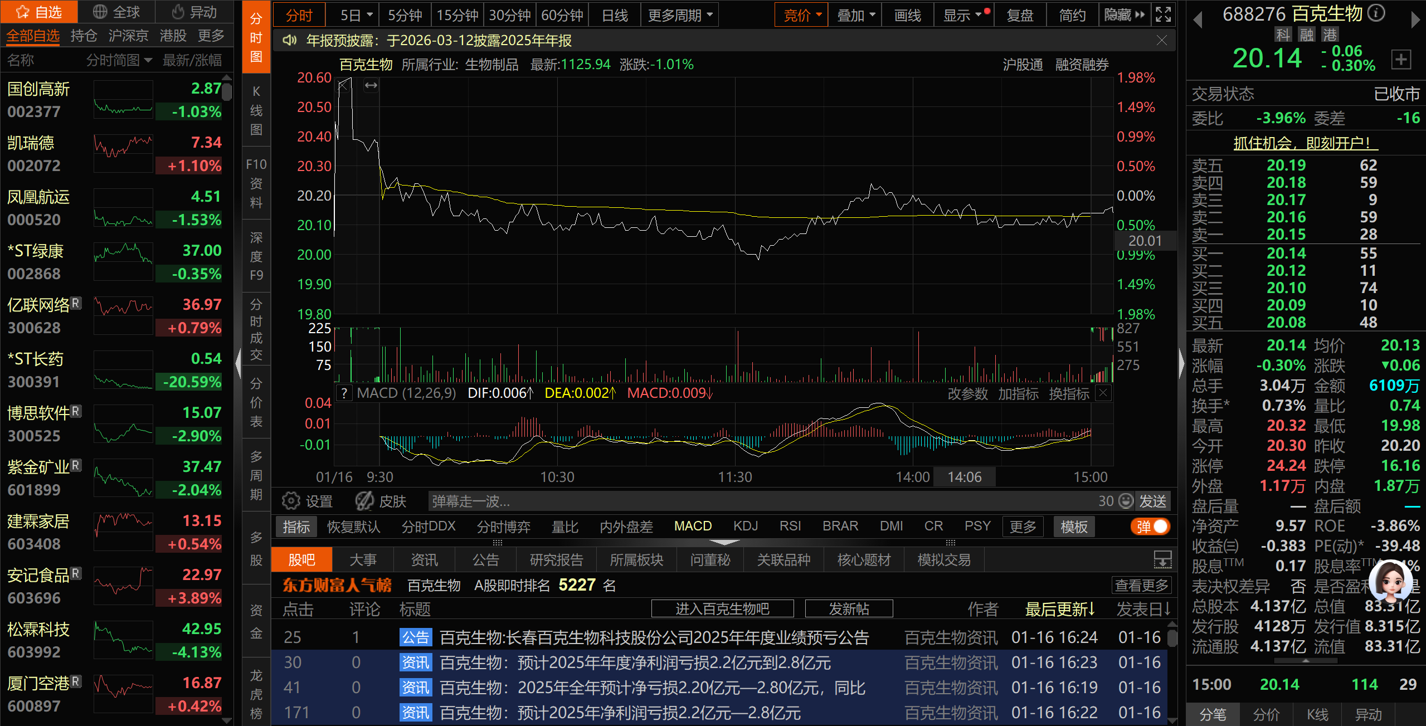
Task: Expand the 分时简图 column dropdown
Action: click(x=119, y=60)
